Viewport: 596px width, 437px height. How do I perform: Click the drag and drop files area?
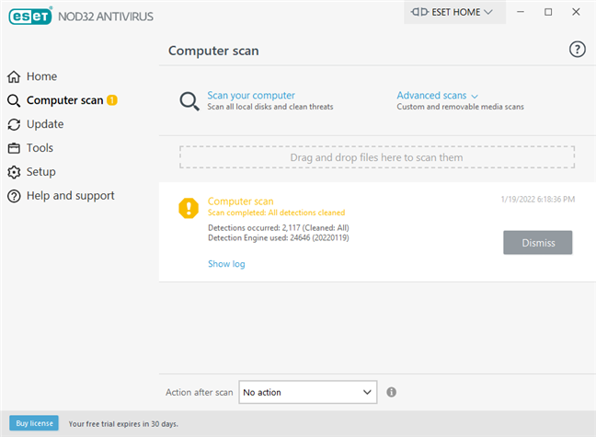coord(377,157)
